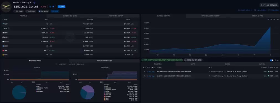Click the withdrawals pie chart
Image resolution: width=280 pixels, height=103 pixels.
click(87, 92)
